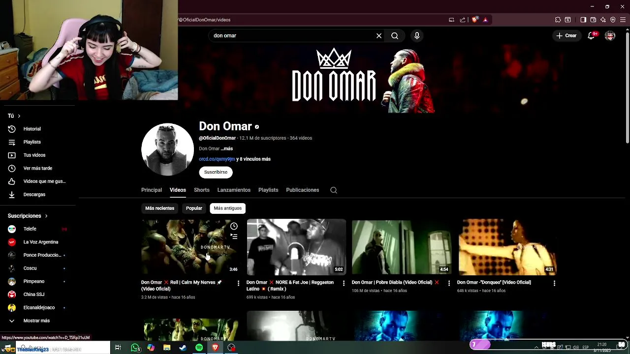
Task: Click the Crear button
Action: (x=567, y=35)
